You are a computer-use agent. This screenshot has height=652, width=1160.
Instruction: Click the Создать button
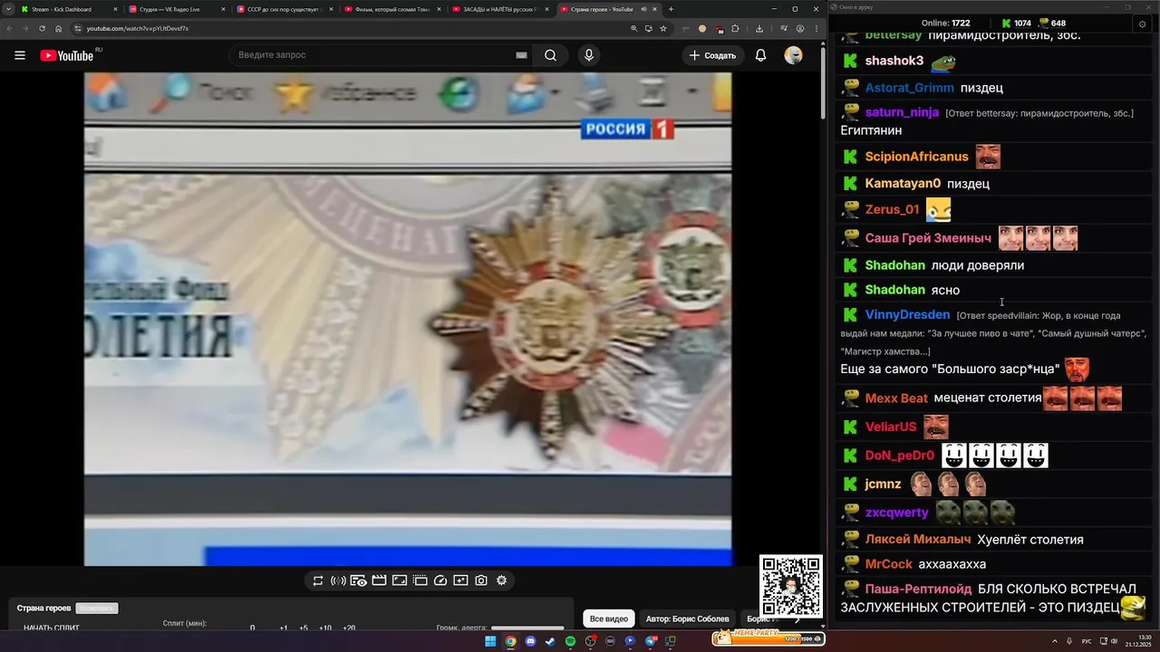coord(712,55)
